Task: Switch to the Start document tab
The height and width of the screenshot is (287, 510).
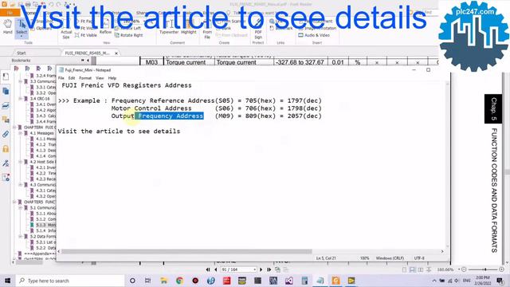Action: [x=22, y=53]
